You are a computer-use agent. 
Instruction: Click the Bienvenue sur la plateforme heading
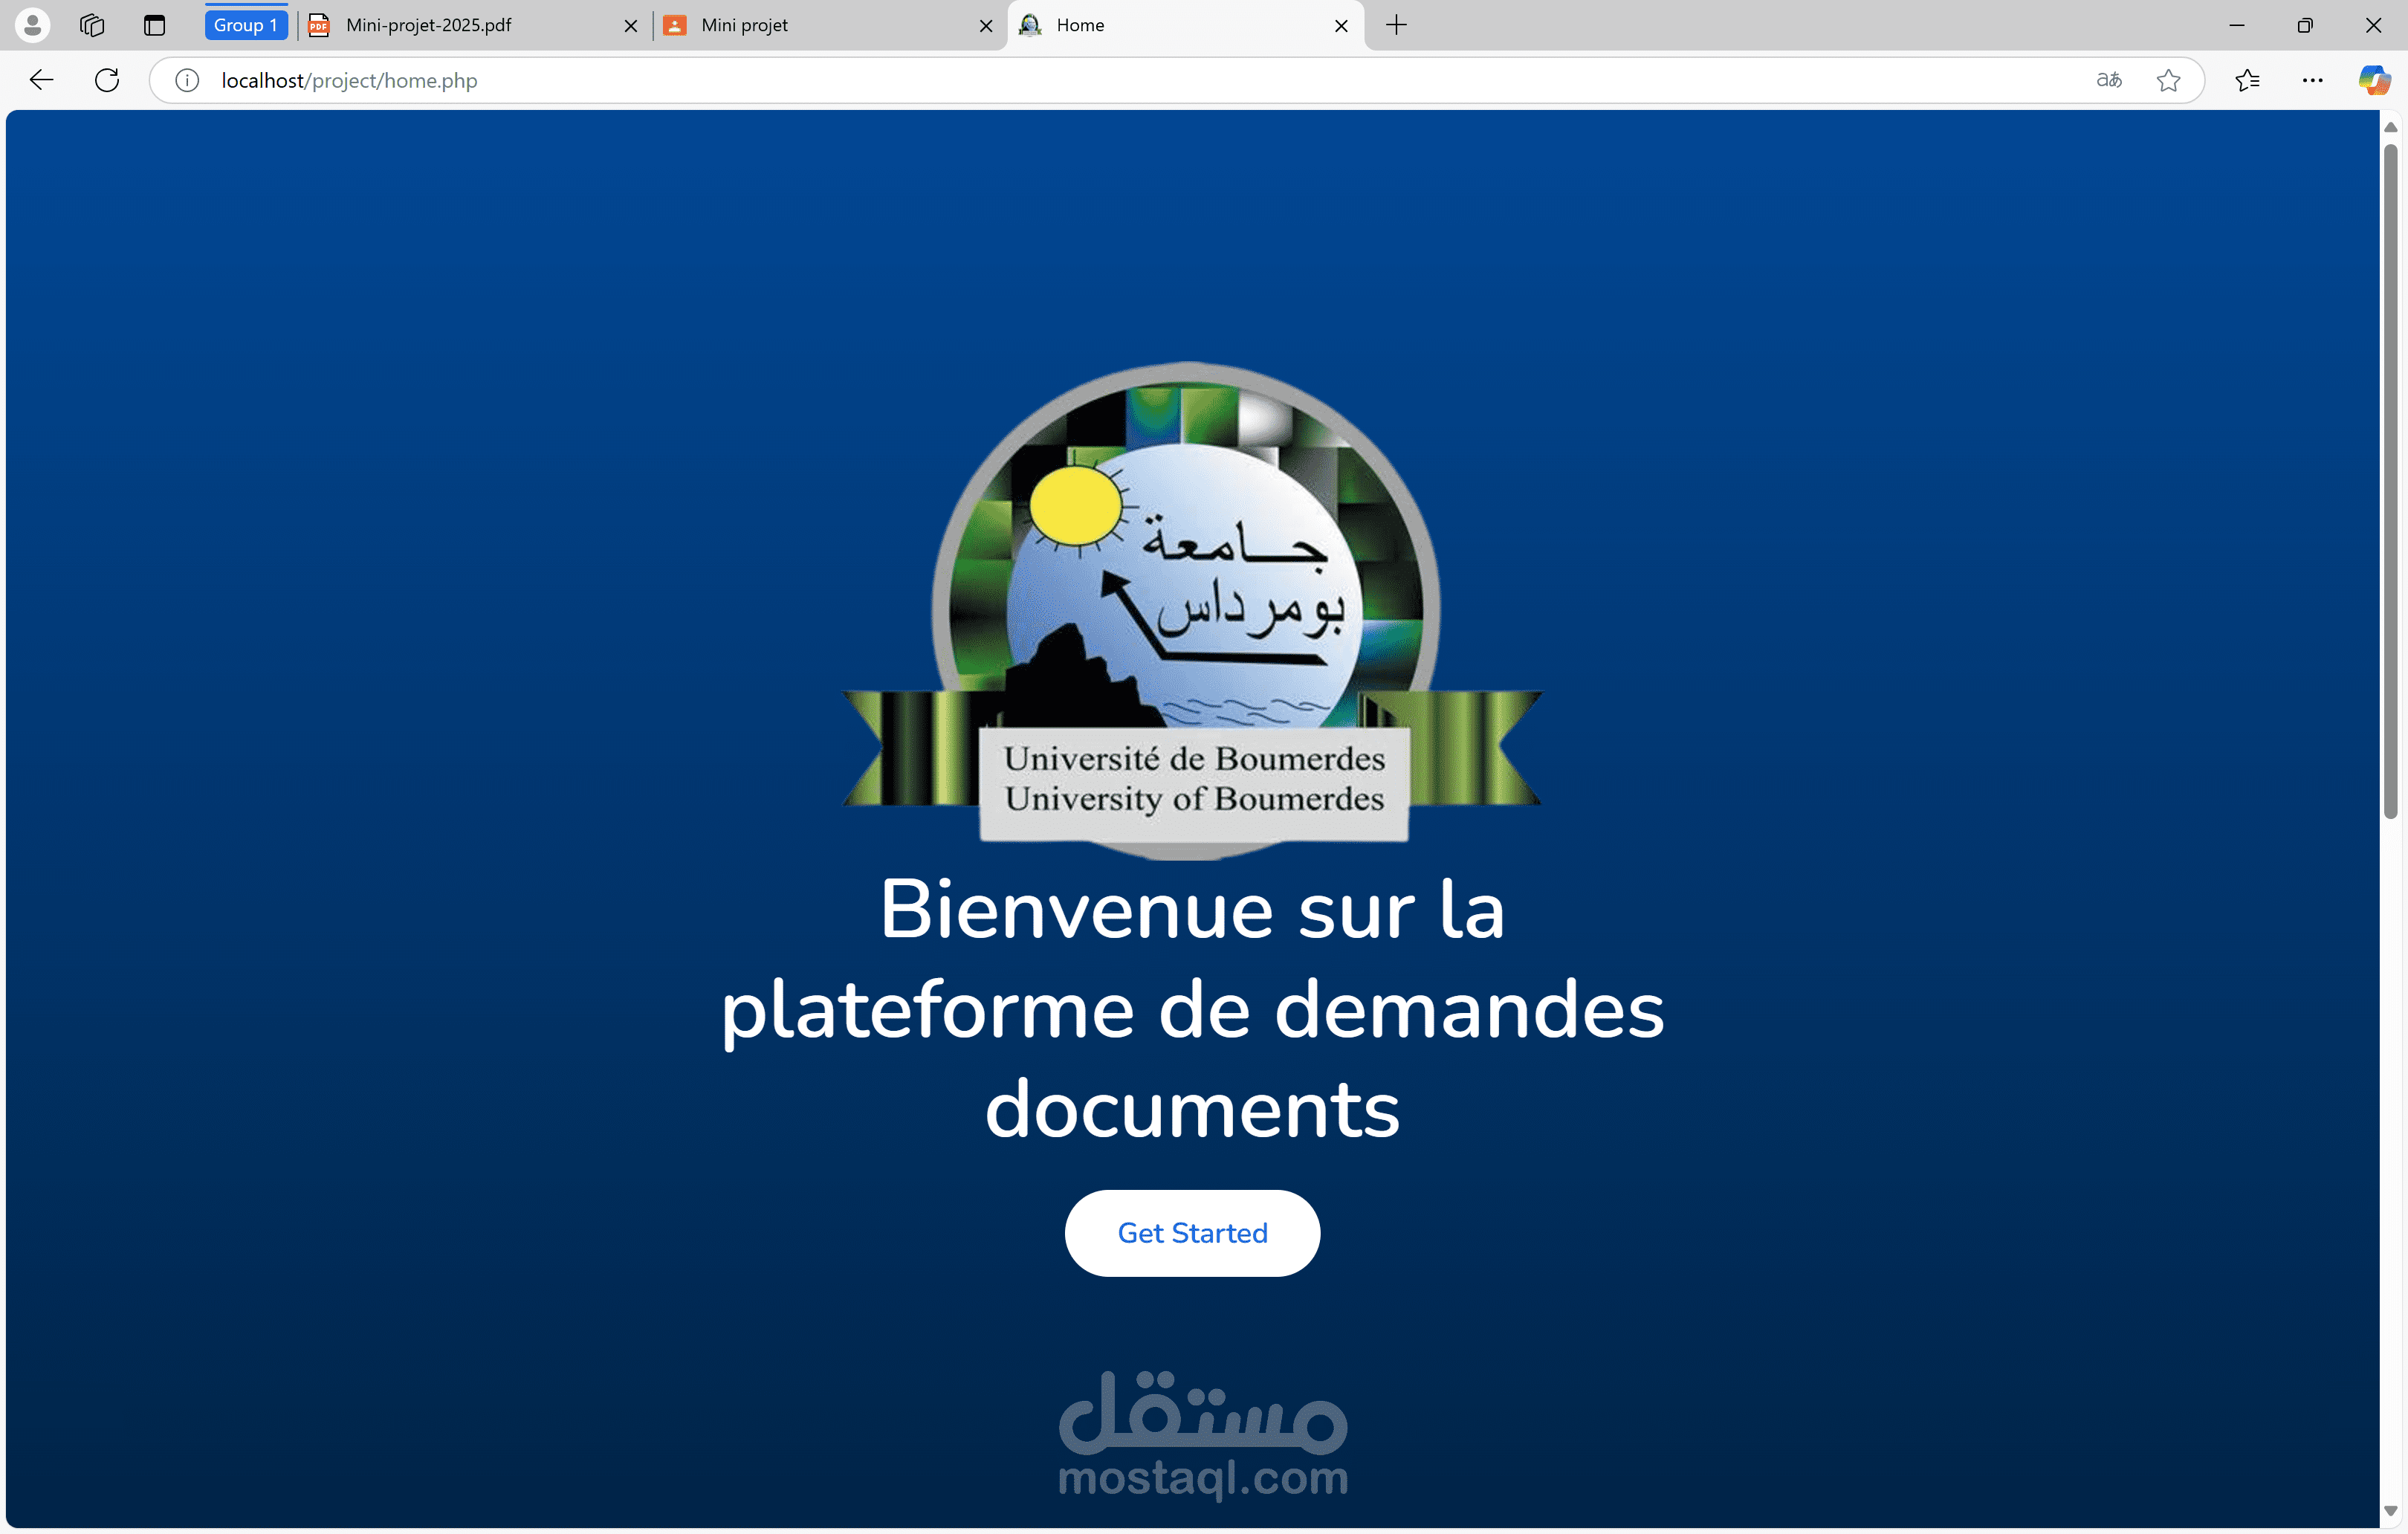click(x=1192, y=1008)
